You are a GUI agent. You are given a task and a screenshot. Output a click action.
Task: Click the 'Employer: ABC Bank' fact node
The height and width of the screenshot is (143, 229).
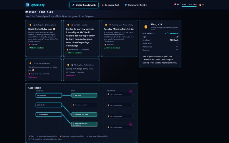[x=84, y=115]
